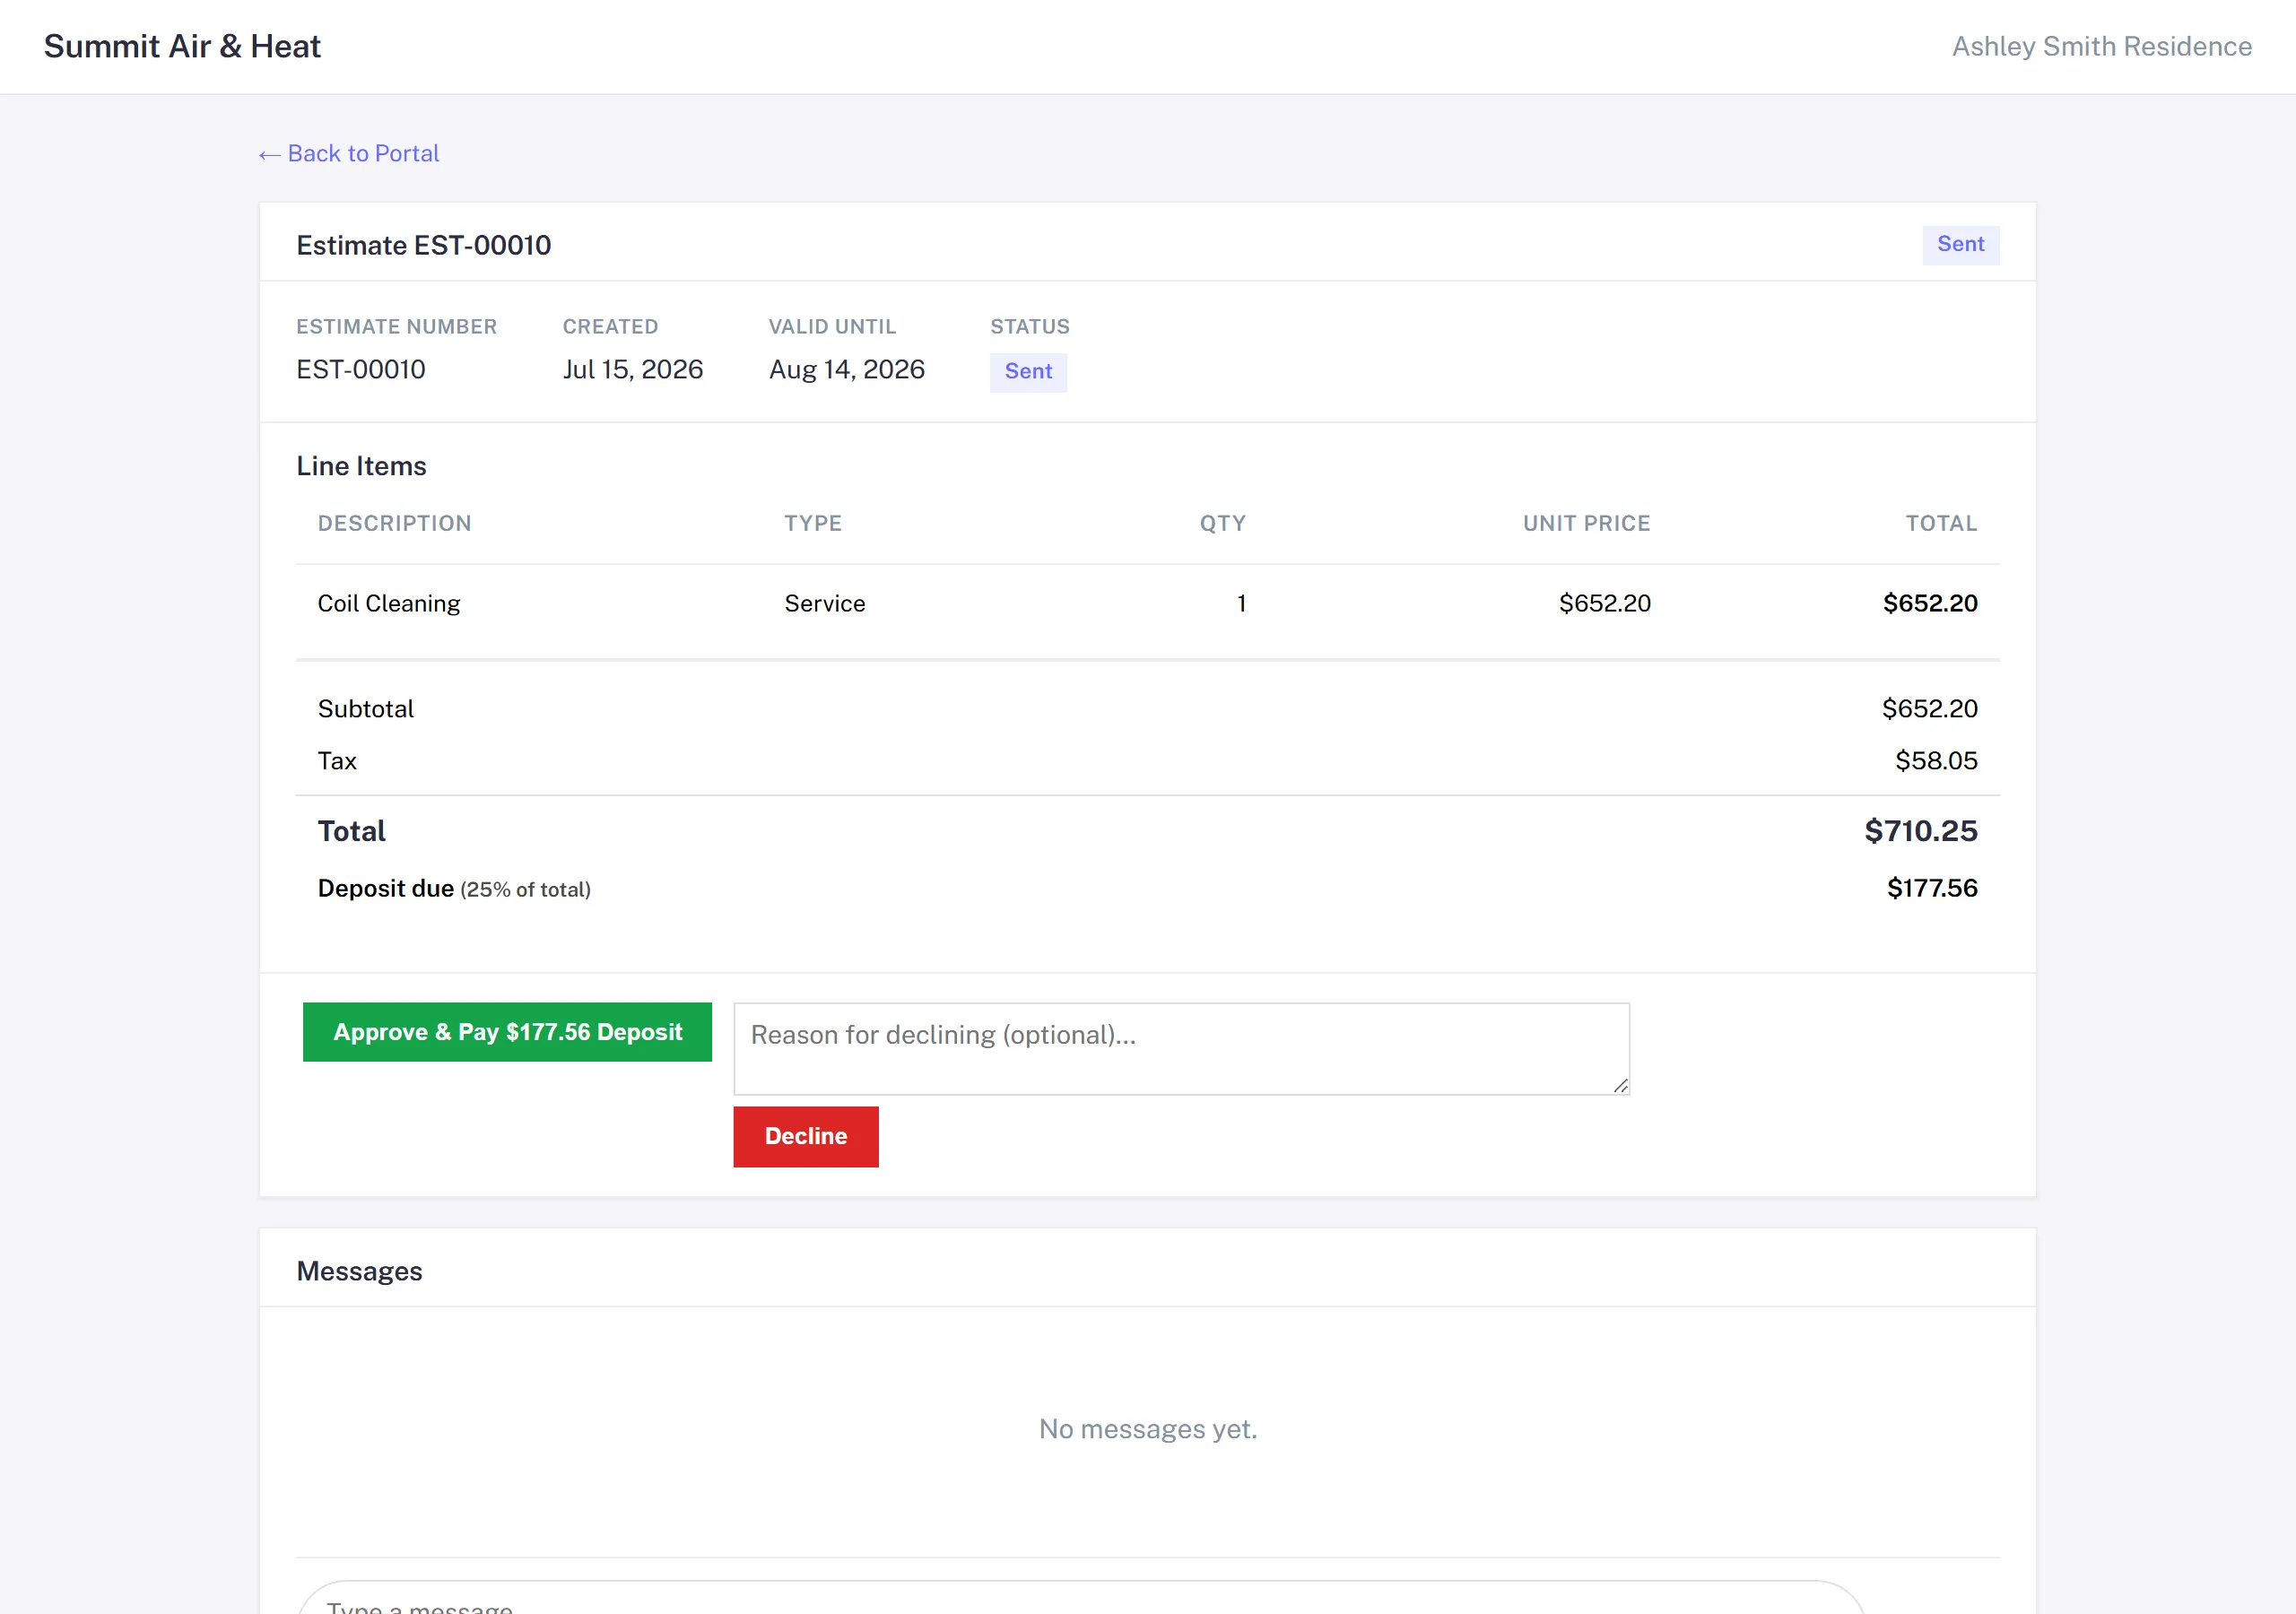Click the quantity value 1 in Coil Cleaning row

pos(1241,603)
